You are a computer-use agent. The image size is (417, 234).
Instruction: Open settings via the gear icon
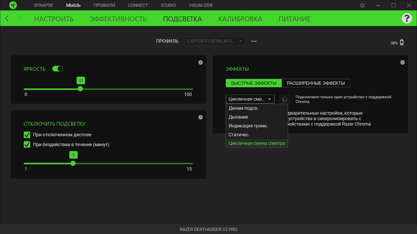click(x=362, y=5)
